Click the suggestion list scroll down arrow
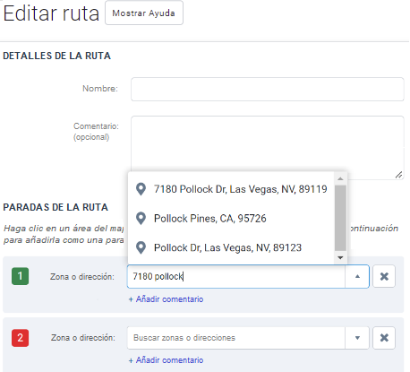Screen dimensions: 410x372 click(x=340, y=257)
